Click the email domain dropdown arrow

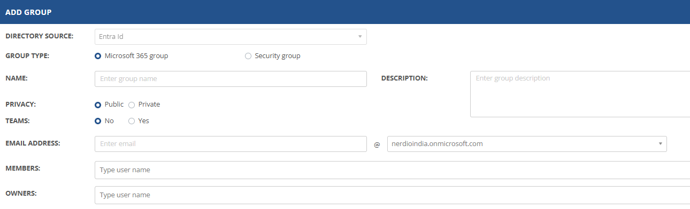pyautogui.click(x=661, y=144)
